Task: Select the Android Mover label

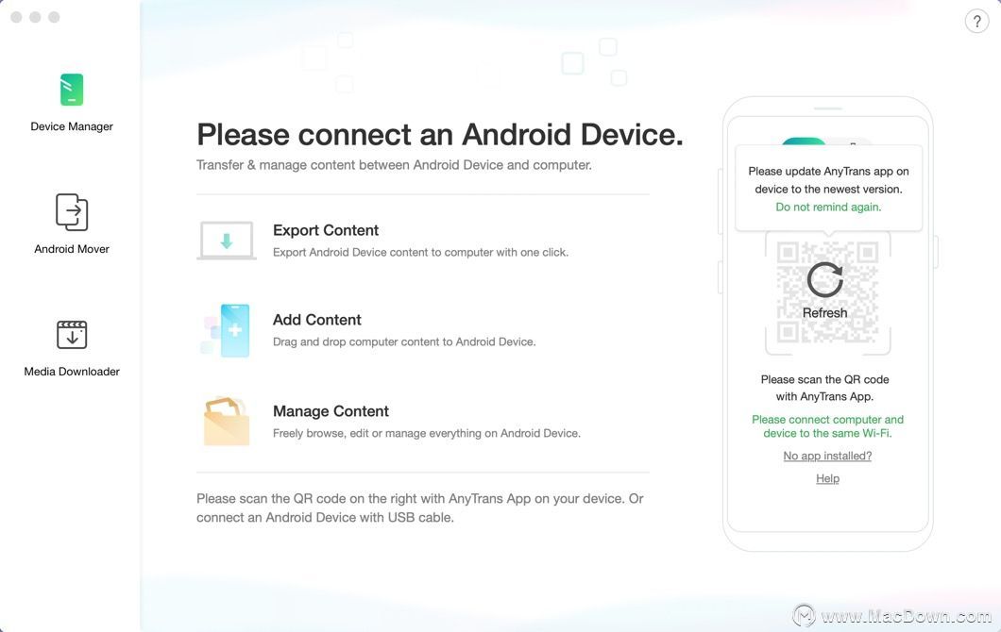Action: [72, 249]
